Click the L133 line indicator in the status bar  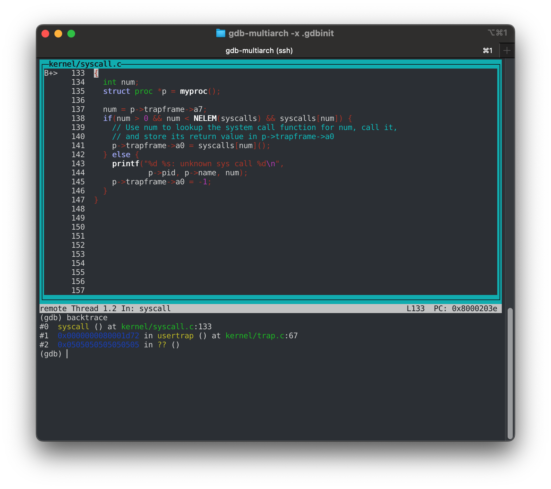click(x=416, y=308)
